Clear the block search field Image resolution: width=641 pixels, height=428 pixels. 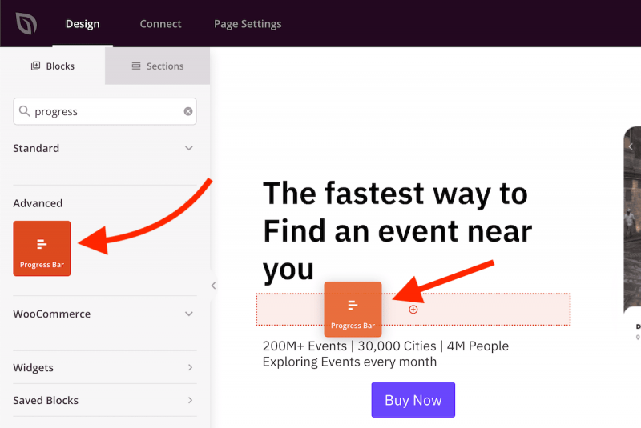[188, 112]
